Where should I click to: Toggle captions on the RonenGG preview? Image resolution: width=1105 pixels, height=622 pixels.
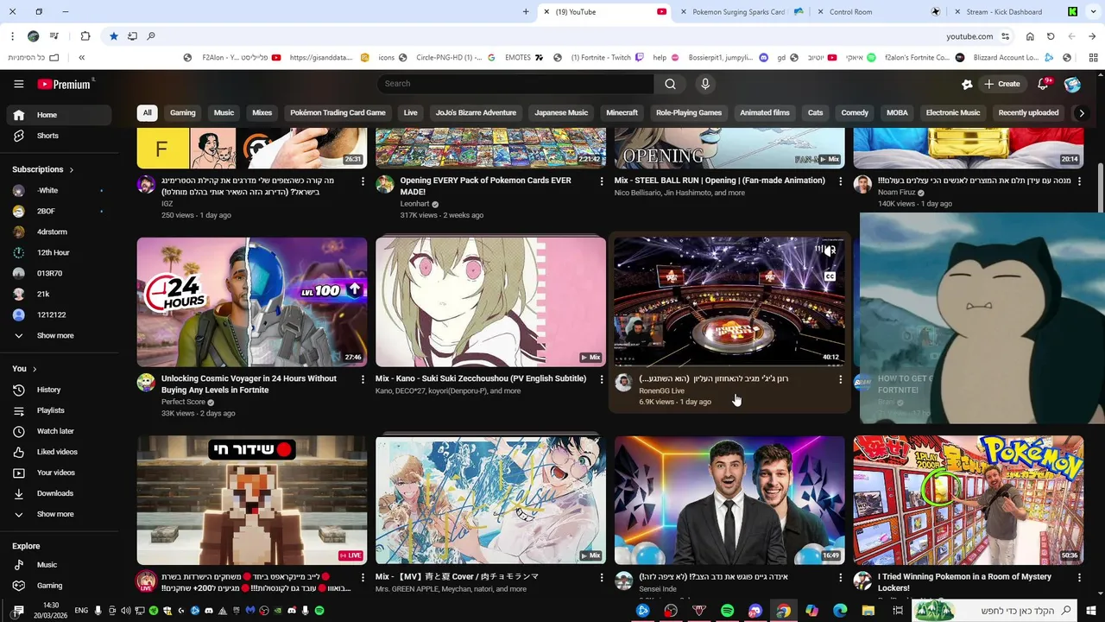point(830,276)
